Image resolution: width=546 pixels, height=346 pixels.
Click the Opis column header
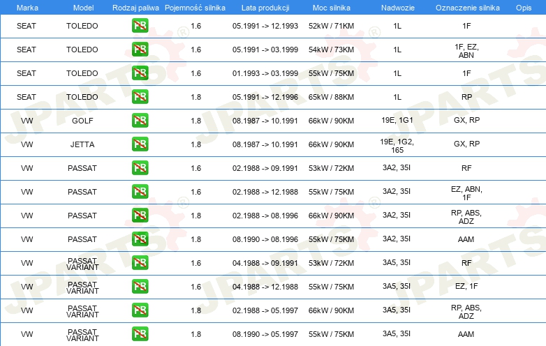(x=524, y=8)
